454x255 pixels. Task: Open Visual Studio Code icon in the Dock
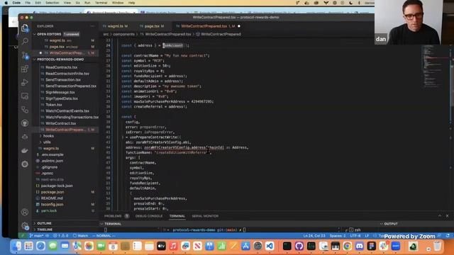pyautogui.click(x=270, y=246)
